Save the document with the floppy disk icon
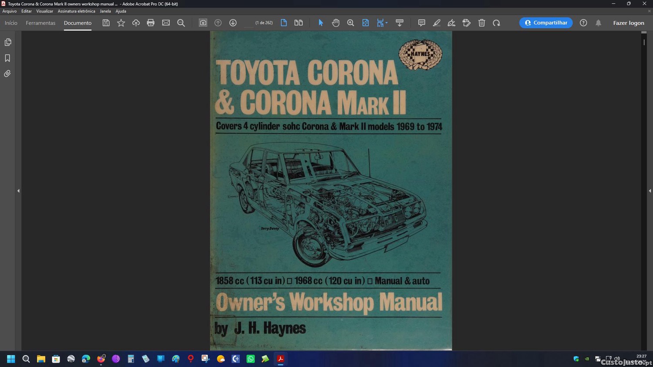Screen dimensions: 653x367 coord(106,23)
